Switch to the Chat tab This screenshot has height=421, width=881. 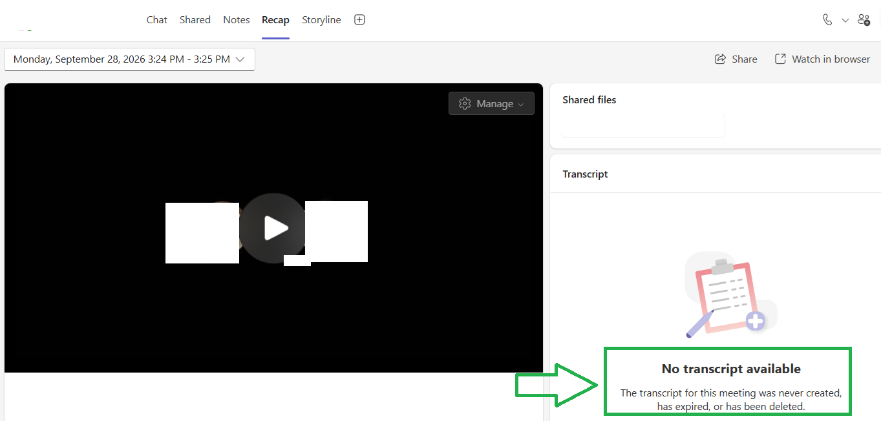156,20
